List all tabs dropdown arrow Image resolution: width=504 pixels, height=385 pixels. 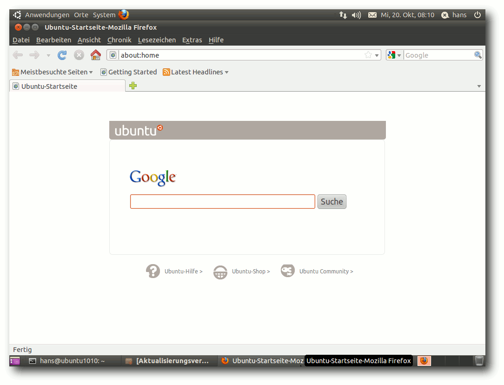[x=479, y=86]
